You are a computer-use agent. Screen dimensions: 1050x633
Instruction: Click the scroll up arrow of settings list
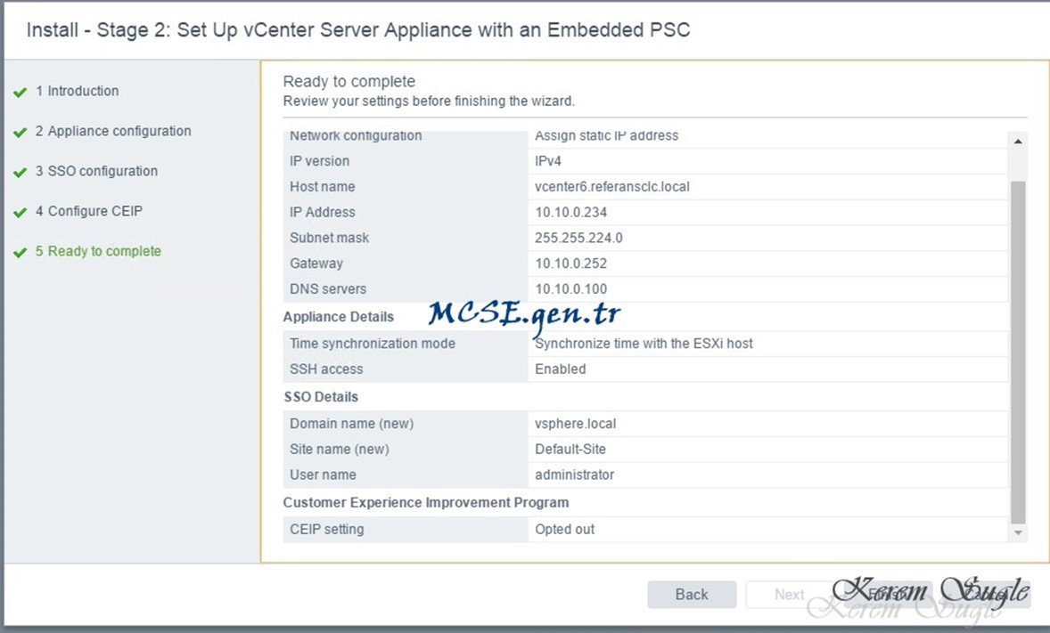1018,142
